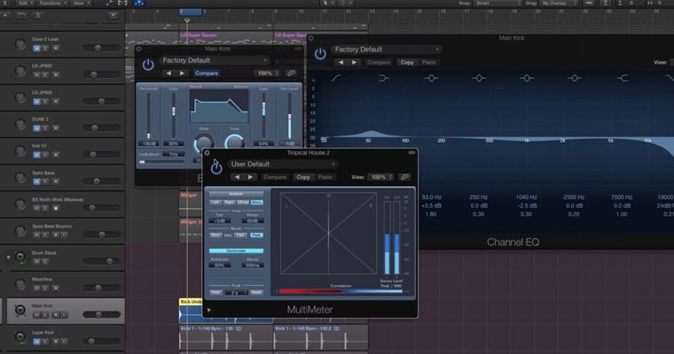
Task: Open MultiMeter User Default preset menu
Action: click(x=283, y=165)
